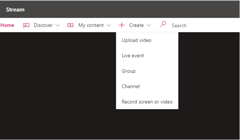Open the Discover menu label
This screenshot has height=140, width=240.
43,25
